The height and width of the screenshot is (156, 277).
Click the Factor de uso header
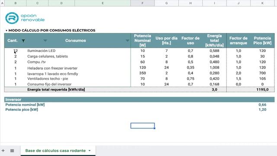[190, 40]
